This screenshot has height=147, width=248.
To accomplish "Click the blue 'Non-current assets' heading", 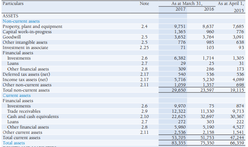I will [x=21, y=21].
